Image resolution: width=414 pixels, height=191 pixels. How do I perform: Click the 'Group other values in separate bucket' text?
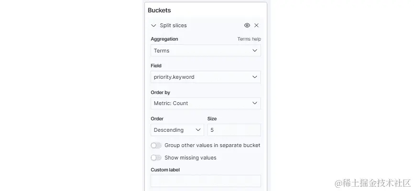click(212, 145)
